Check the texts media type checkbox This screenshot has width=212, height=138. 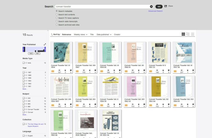(x=24, y=63)
